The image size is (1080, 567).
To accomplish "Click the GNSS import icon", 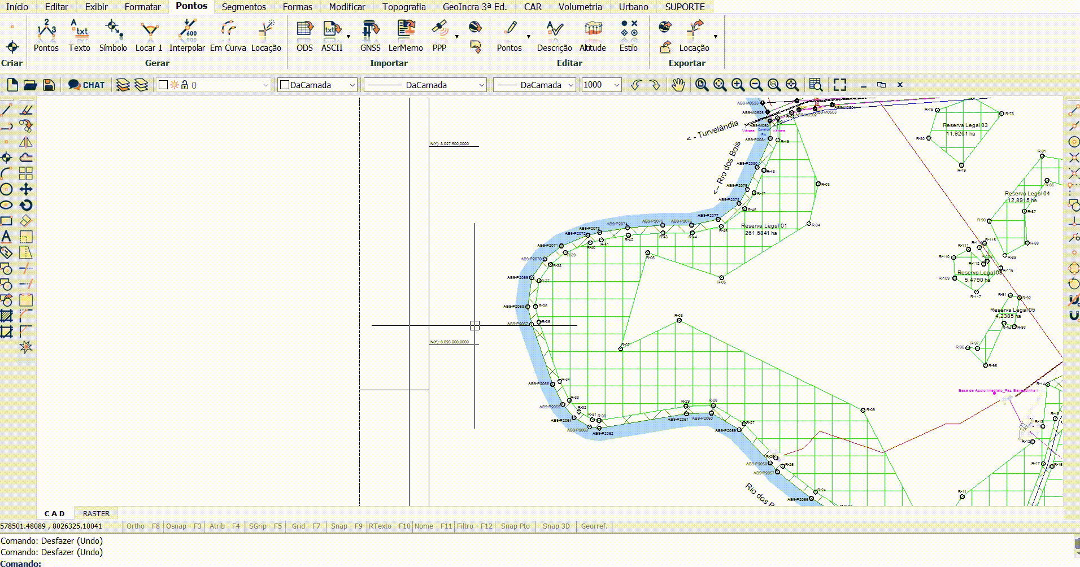I will pyautogui.click(x=370, y=36).
